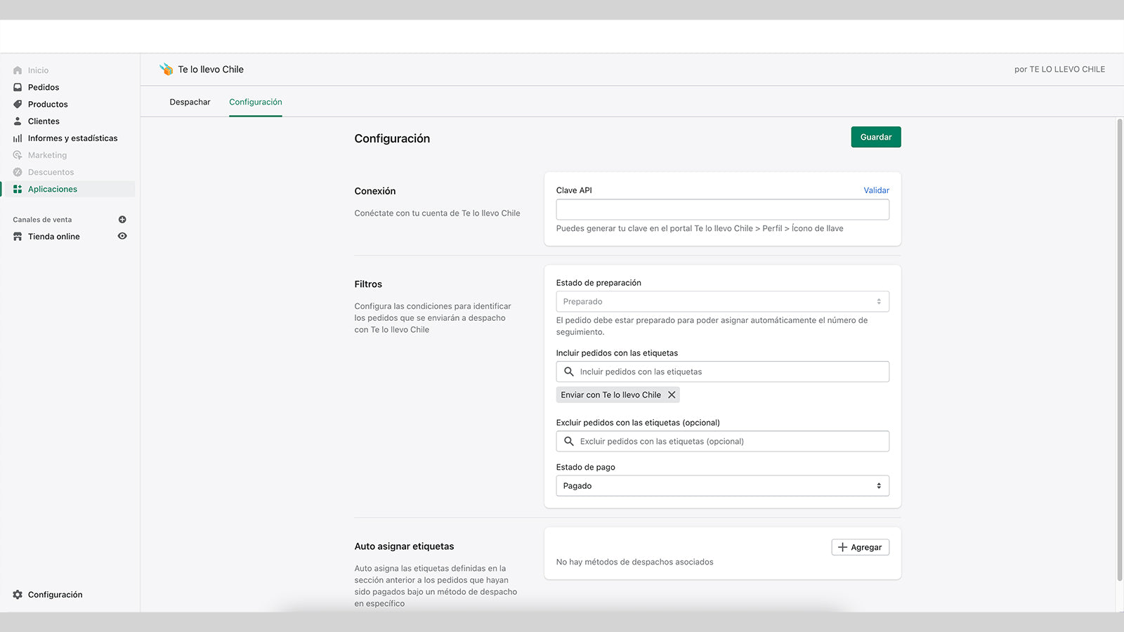
Task: Focus the Clave API input field
Action: pos(723,209)
